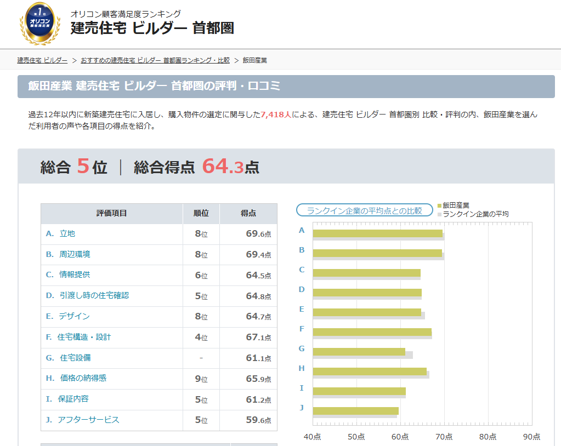Click the 順位 column header
561x446 pixels.
tap(201, 214)
